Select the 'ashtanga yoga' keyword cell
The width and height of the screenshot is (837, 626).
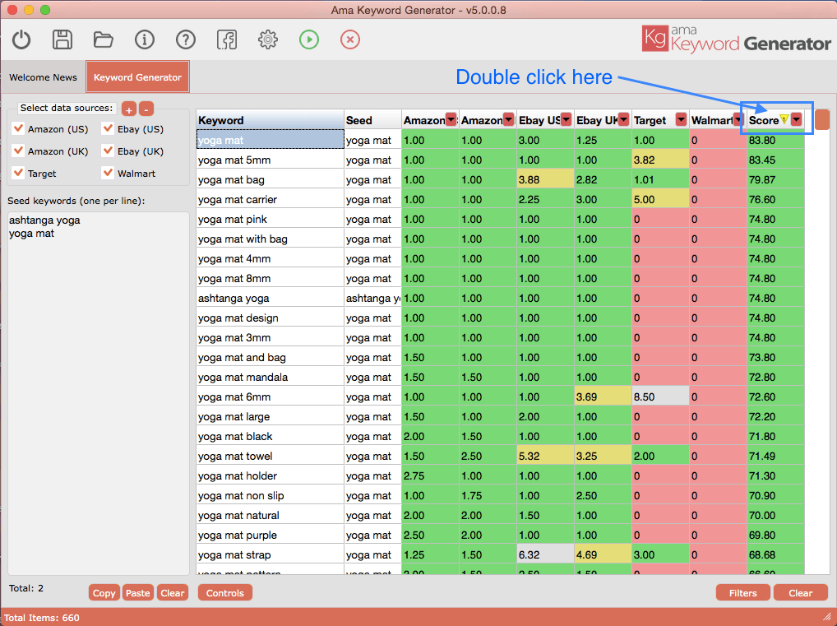(271, 298)
